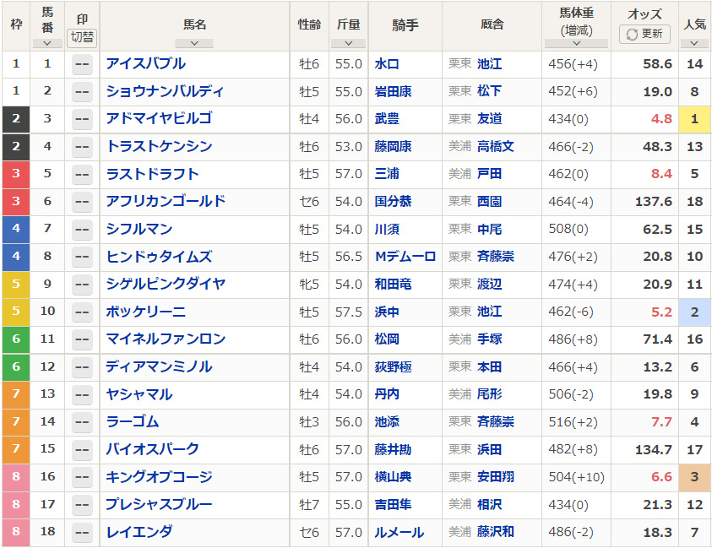The image size is (712, 548).
Task: Open jockey 水口 profile
Action: click(387, 64)
